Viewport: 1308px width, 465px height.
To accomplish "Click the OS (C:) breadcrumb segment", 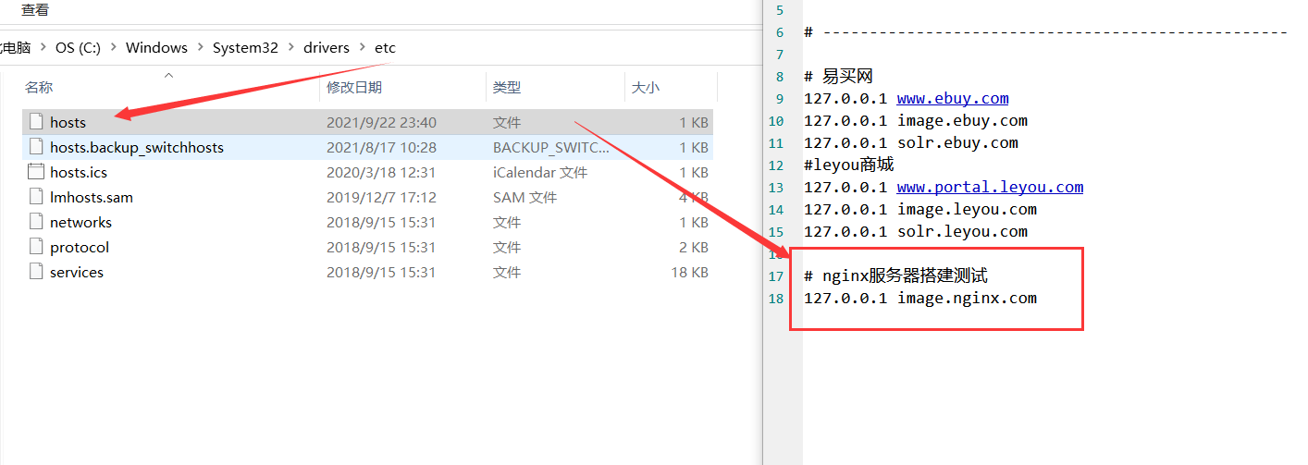I will coord(78,47).
